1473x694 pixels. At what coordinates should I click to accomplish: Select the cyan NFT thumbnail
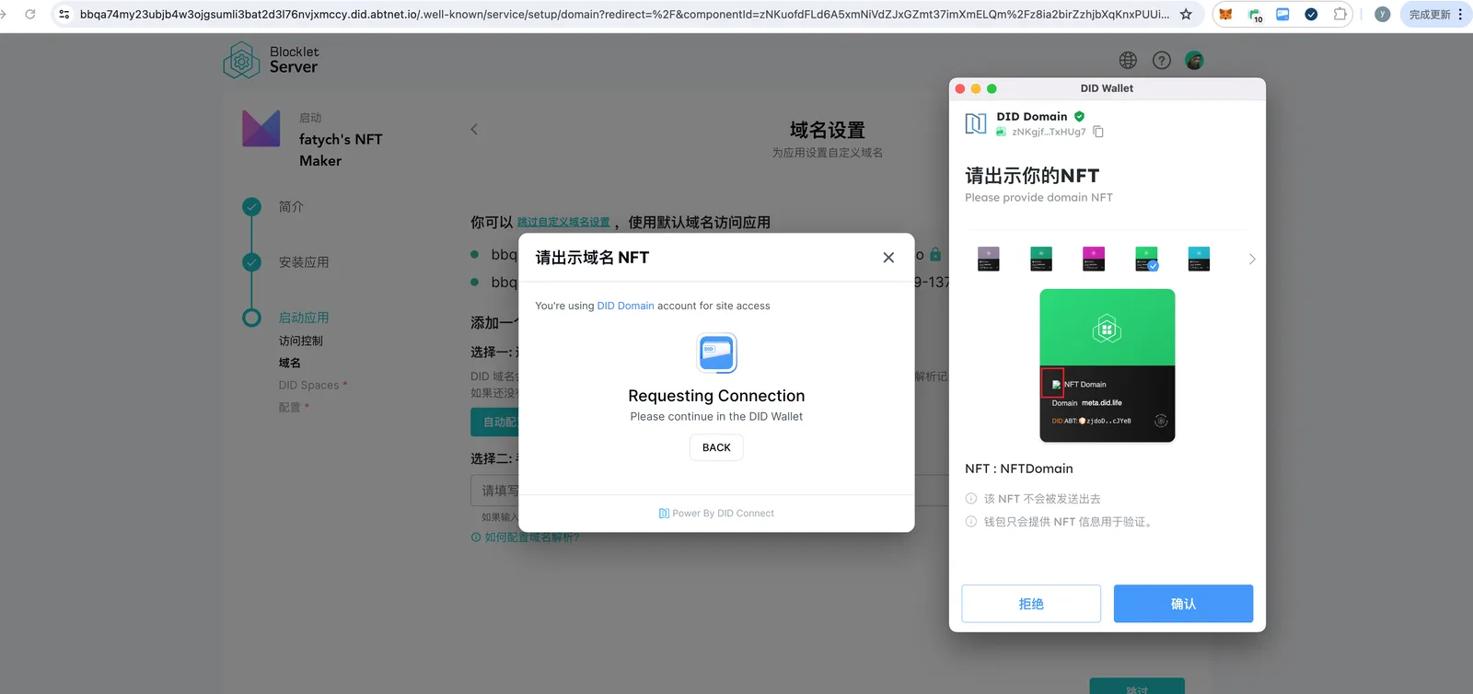(x=1199, y=259)
